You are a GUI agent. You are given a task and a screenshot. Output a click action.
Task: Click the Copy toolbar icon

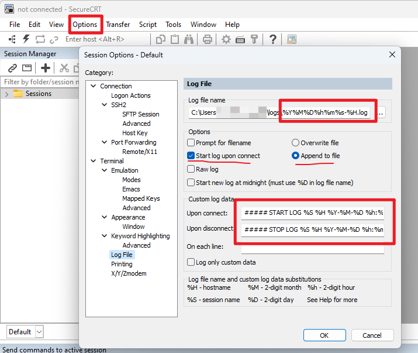[161, 39]
